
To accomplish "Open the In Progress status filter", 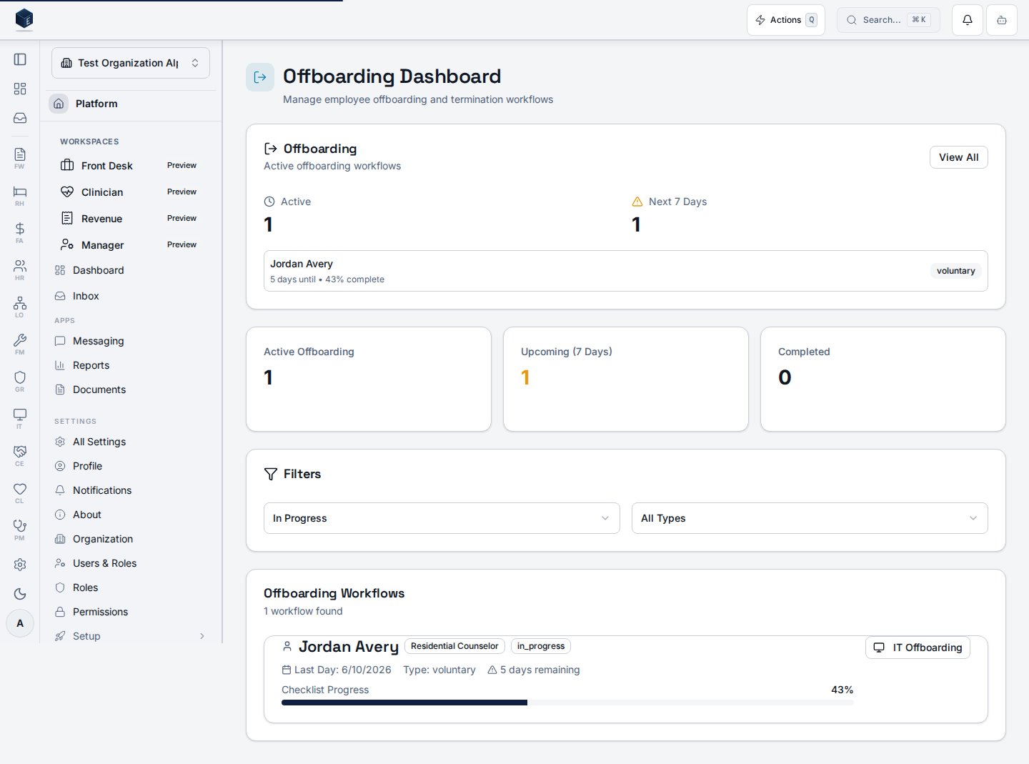I will (442, 518).
